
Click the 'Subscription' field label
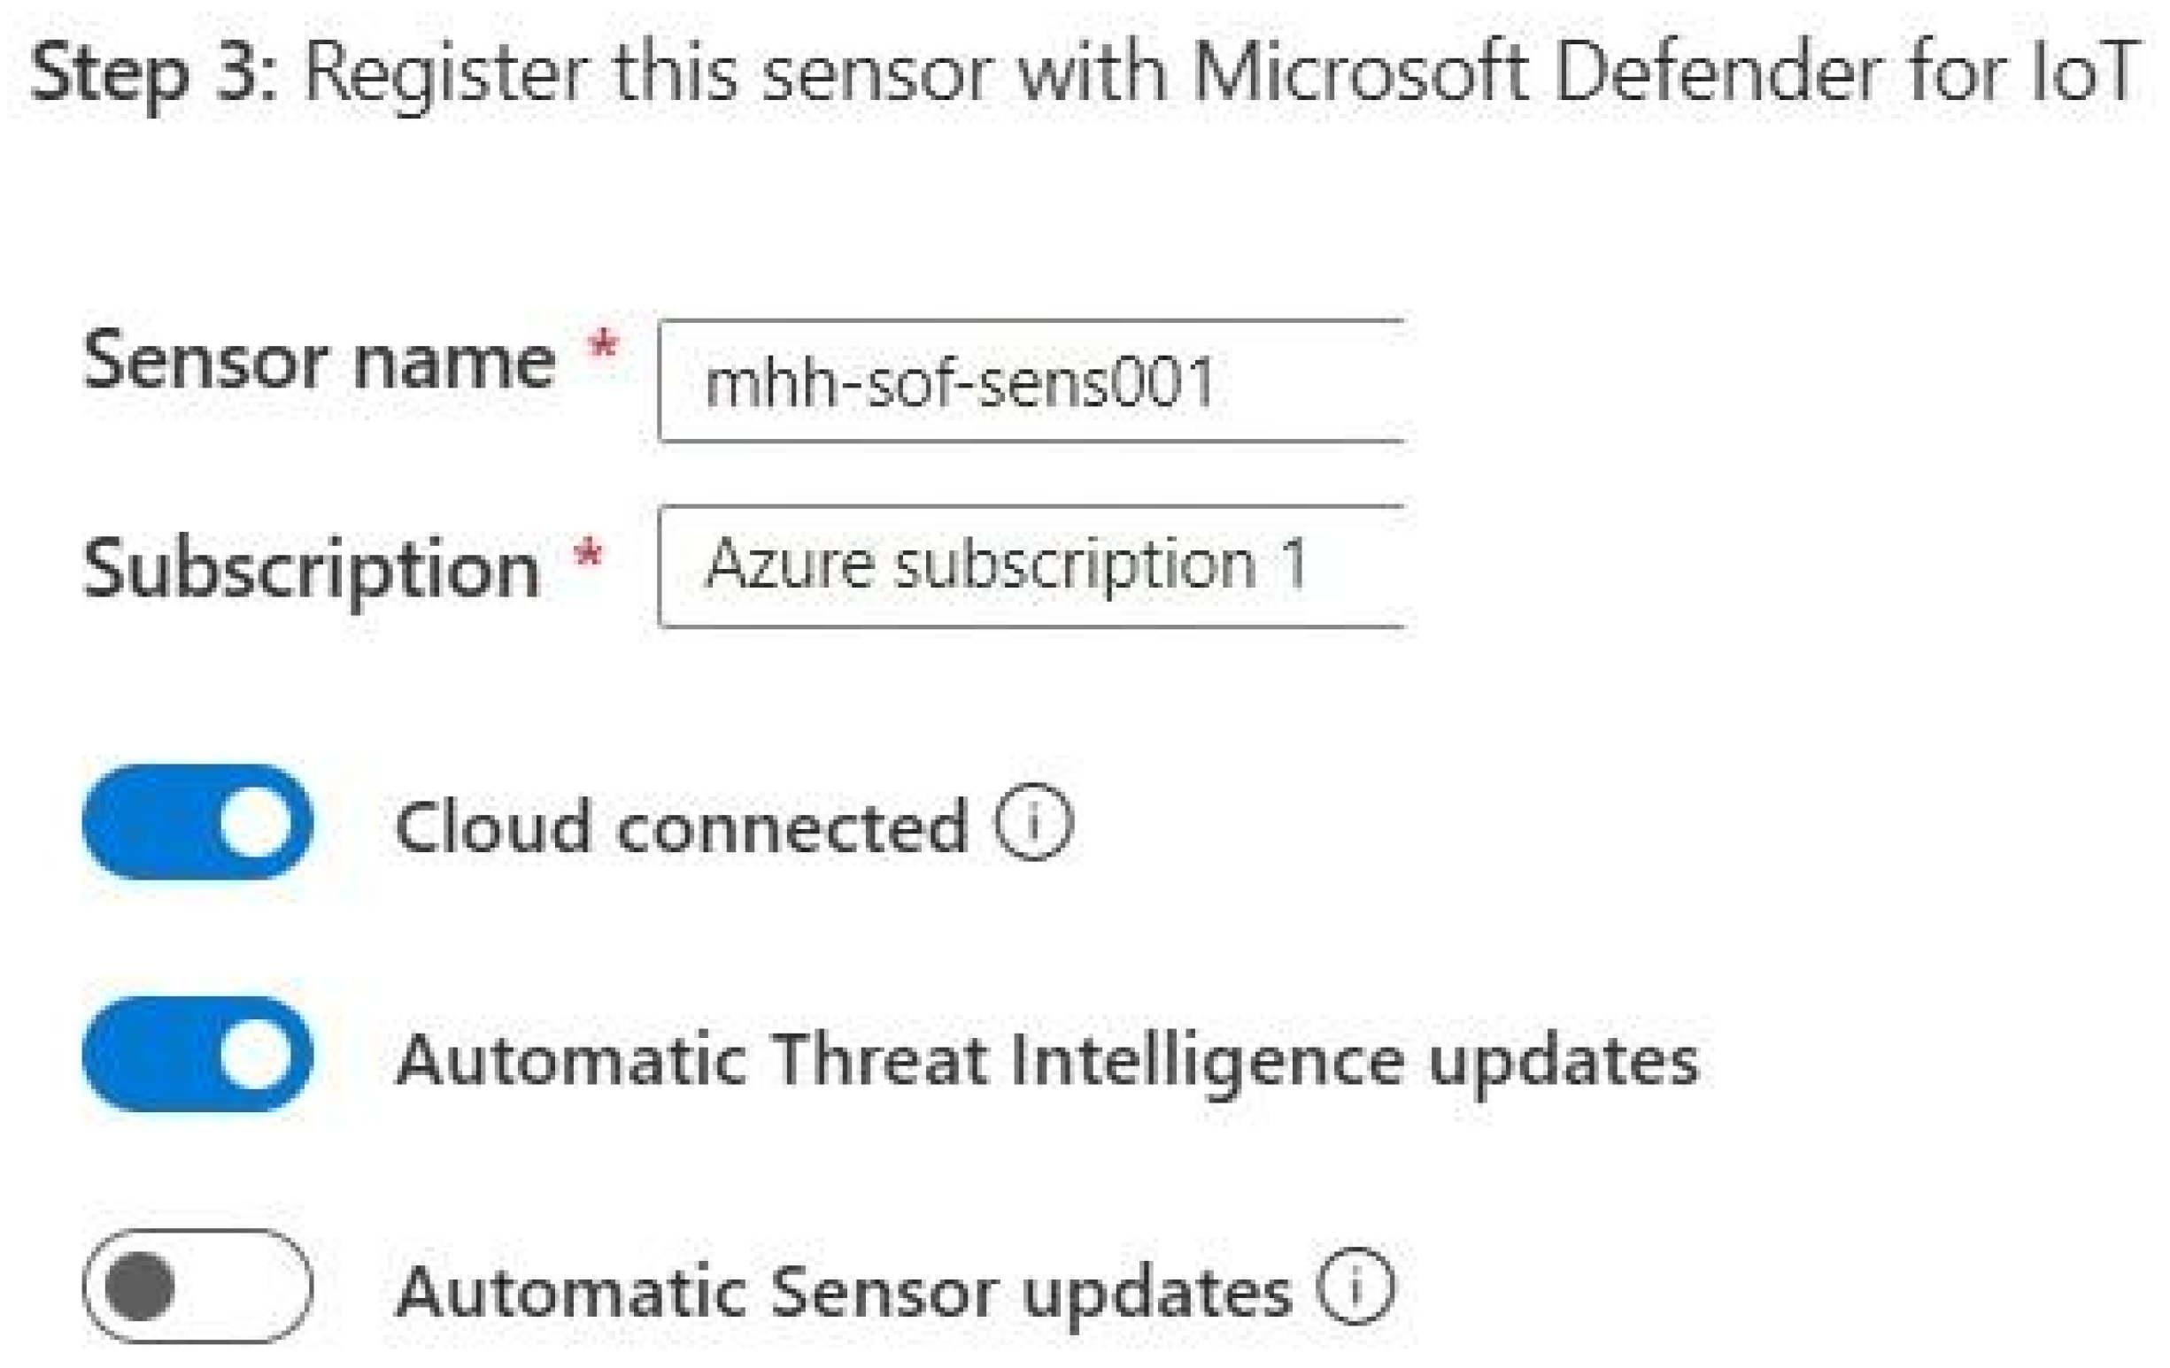tap(311, 569)
